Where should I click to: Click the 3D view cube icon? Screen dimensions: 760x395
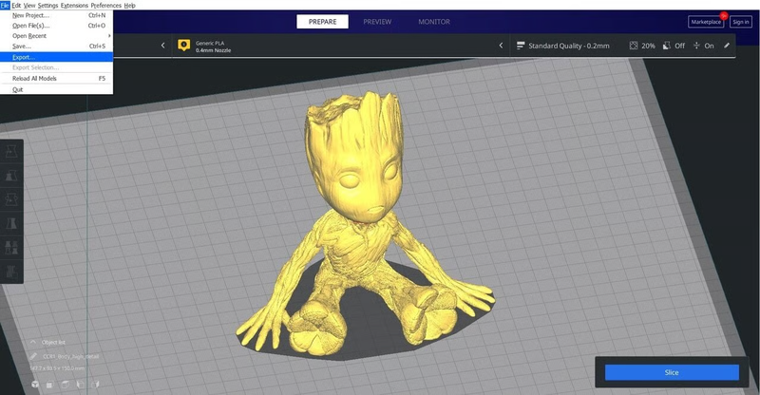coord(36,385)
